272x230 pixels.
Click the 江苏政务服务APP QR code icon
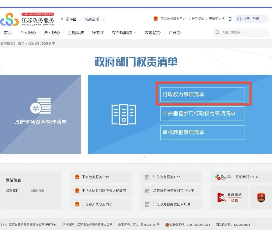[x=147, y=177]
